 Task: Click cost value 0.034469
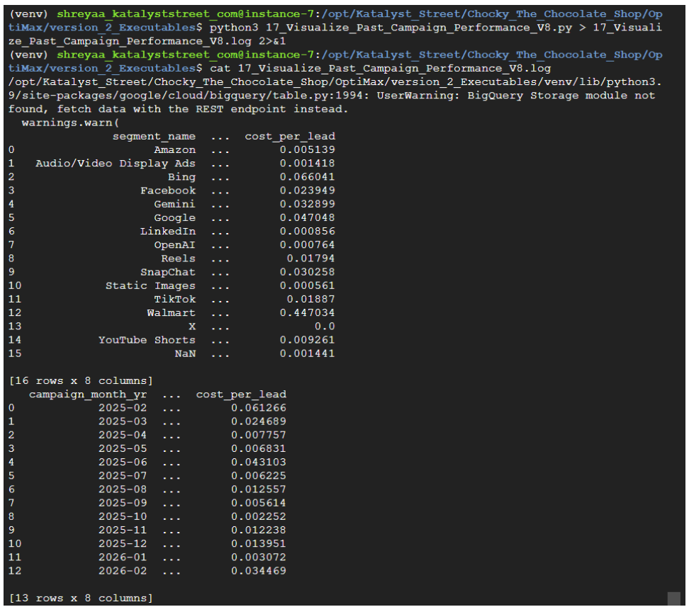point(258,572)
